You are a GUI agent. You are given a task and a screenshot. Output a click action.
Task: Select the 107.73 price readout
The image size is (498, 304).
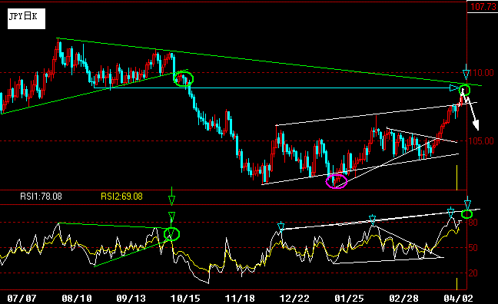tap(483, 6)
